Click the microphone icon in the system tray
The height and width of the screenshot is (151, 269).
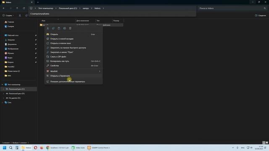tap(237, 148)
